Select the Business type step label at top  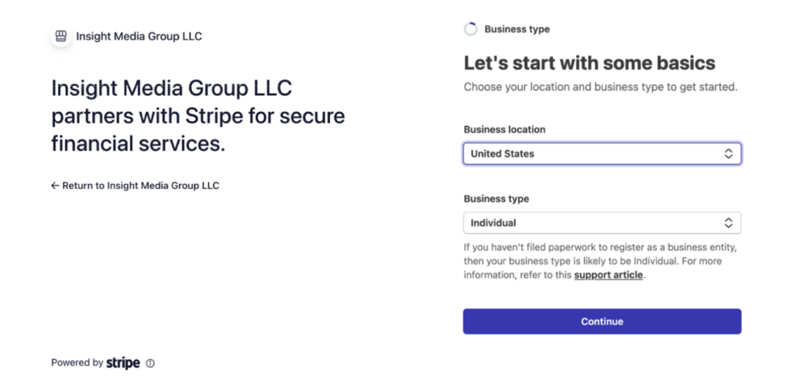point(517,29)
